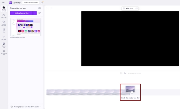Click the cloud backup off icon
180x109 pixels.
click(42, 2)
